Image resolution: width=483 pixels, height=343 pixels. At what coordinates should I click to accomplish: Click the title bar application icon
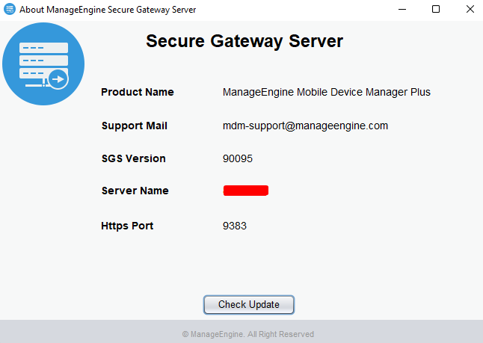9,9
